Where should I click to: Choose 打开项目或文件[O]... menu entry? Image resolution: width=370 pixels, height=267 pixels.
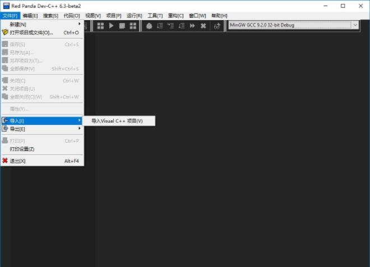42,32
